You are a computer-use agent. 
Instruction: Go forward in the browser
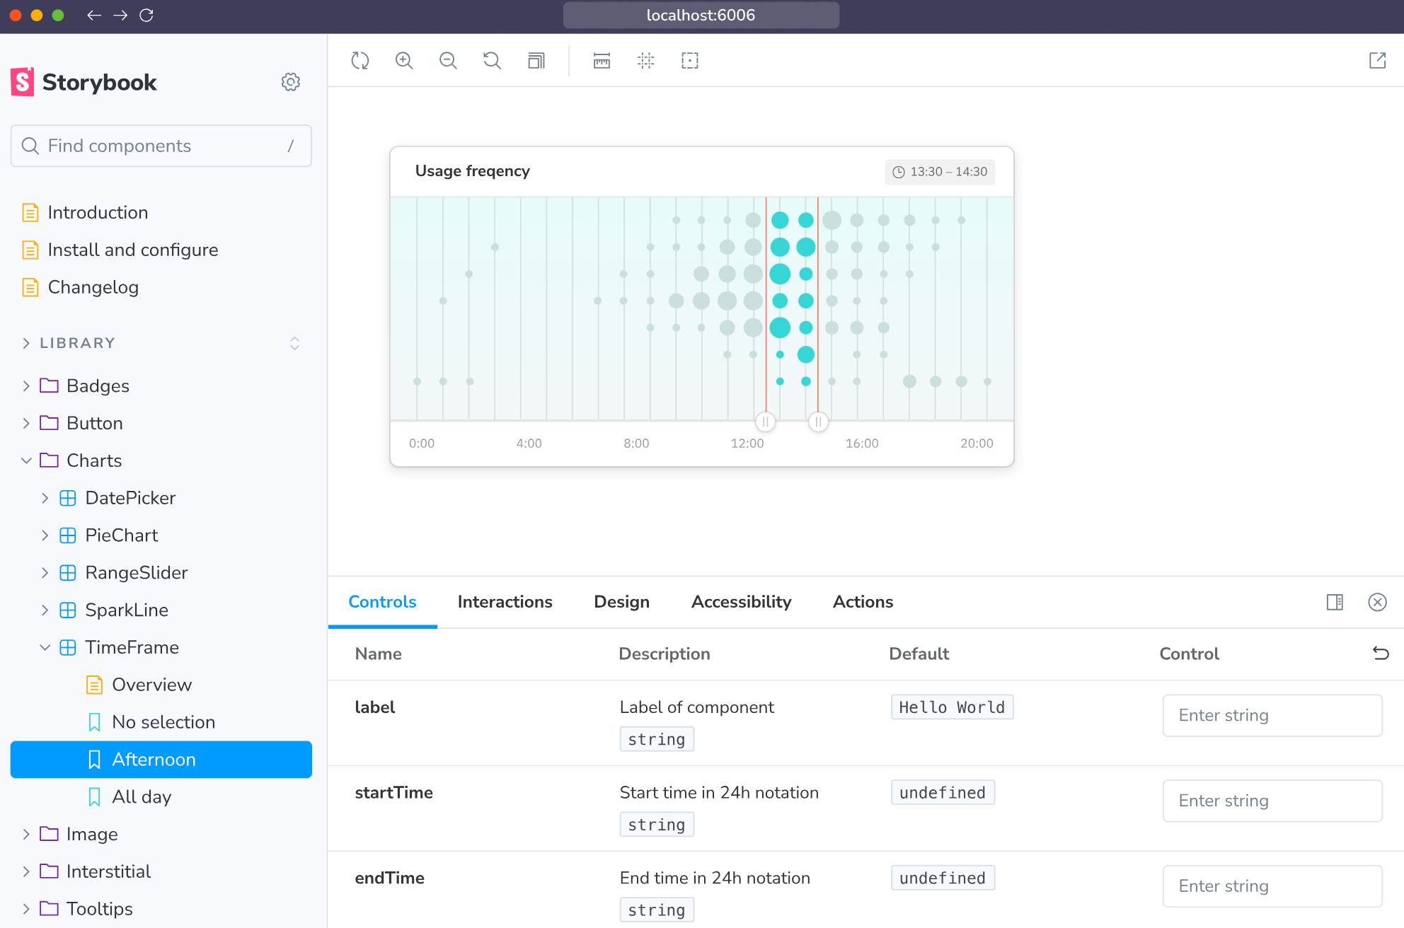120,15
